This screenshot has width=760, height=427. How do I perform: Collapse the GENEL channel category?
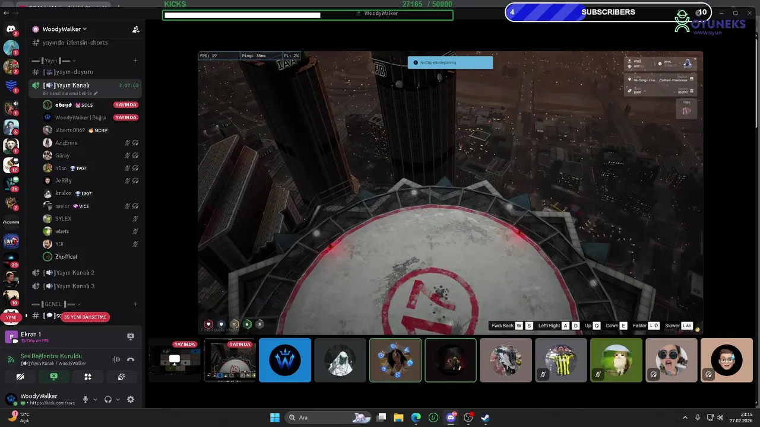point(56,304)
